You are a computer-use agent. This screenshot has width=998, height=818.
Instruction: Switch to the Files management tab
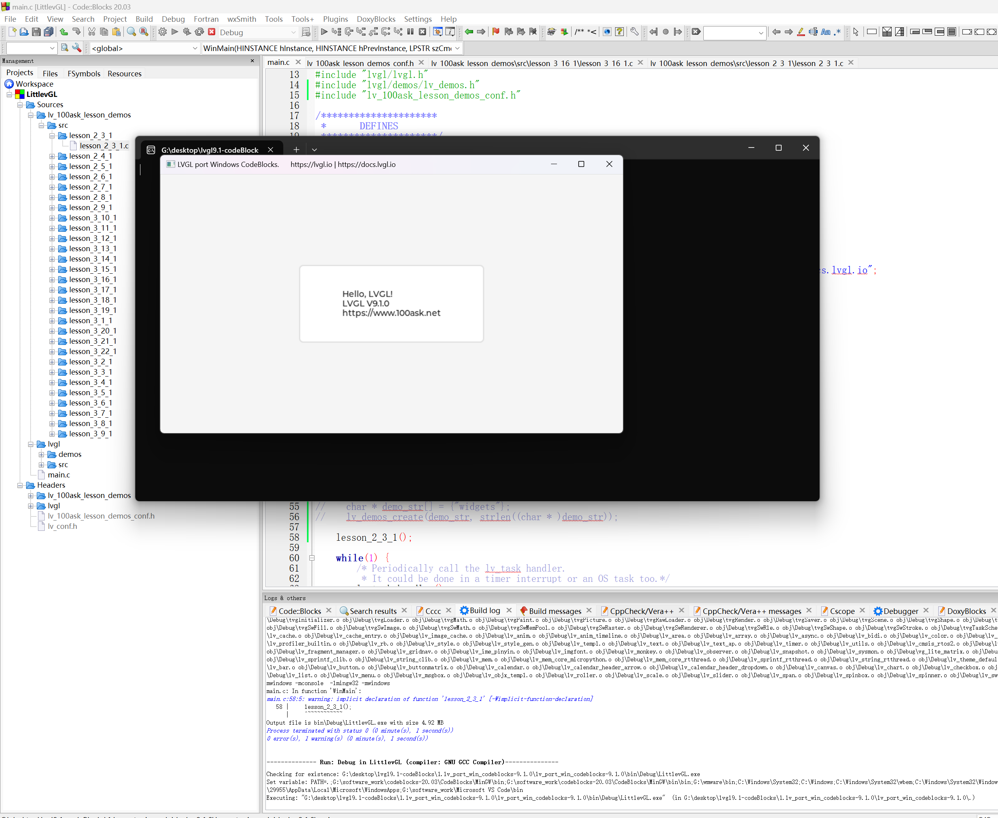tap(50, 74)
